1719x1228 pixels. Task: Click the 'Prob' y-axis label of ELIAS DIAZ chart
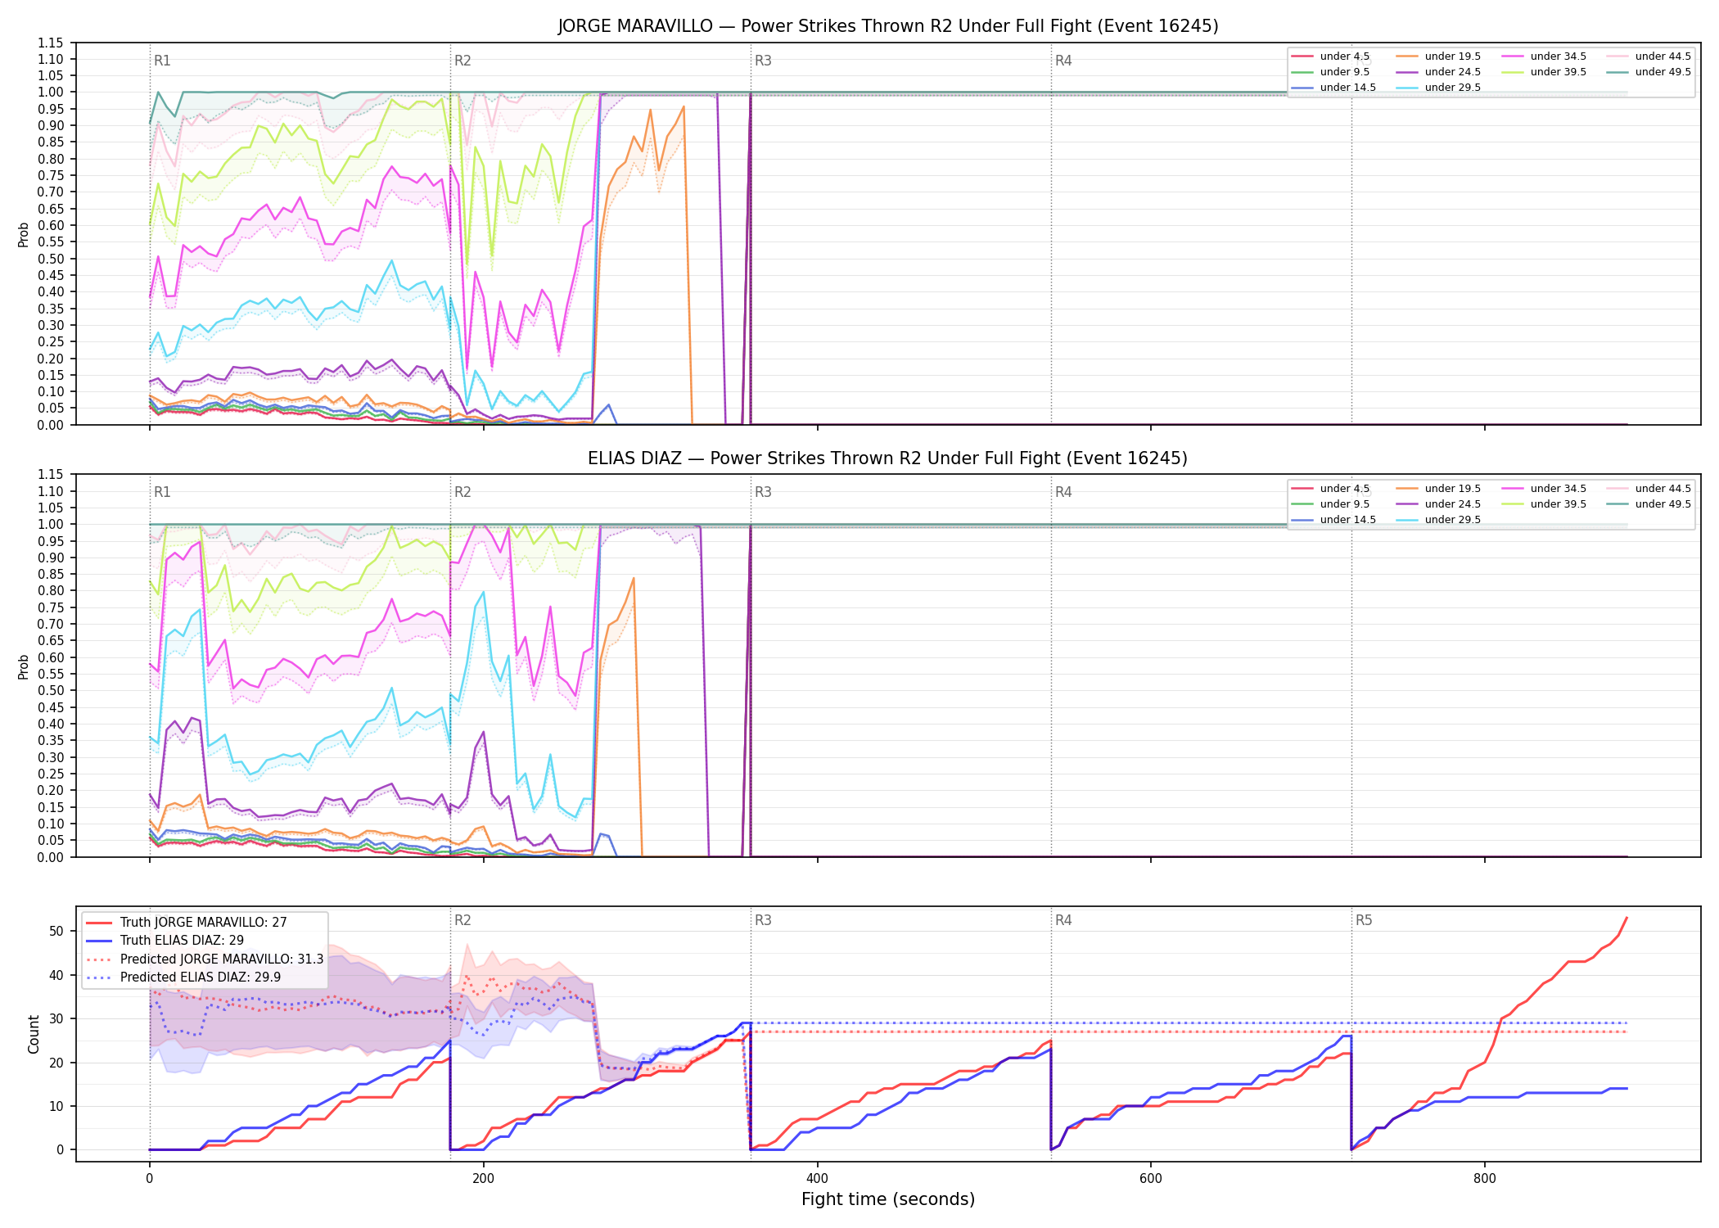click(24, 666)
